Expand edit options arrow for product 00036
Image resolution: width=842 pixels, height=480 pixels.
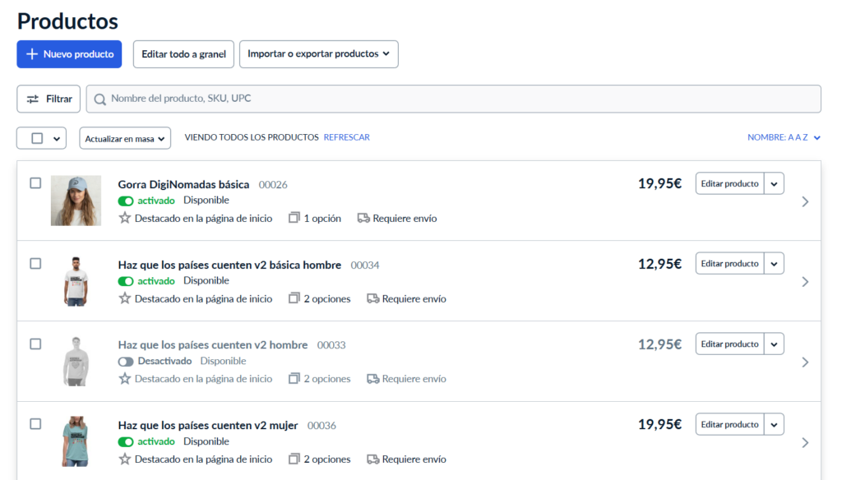775,425
